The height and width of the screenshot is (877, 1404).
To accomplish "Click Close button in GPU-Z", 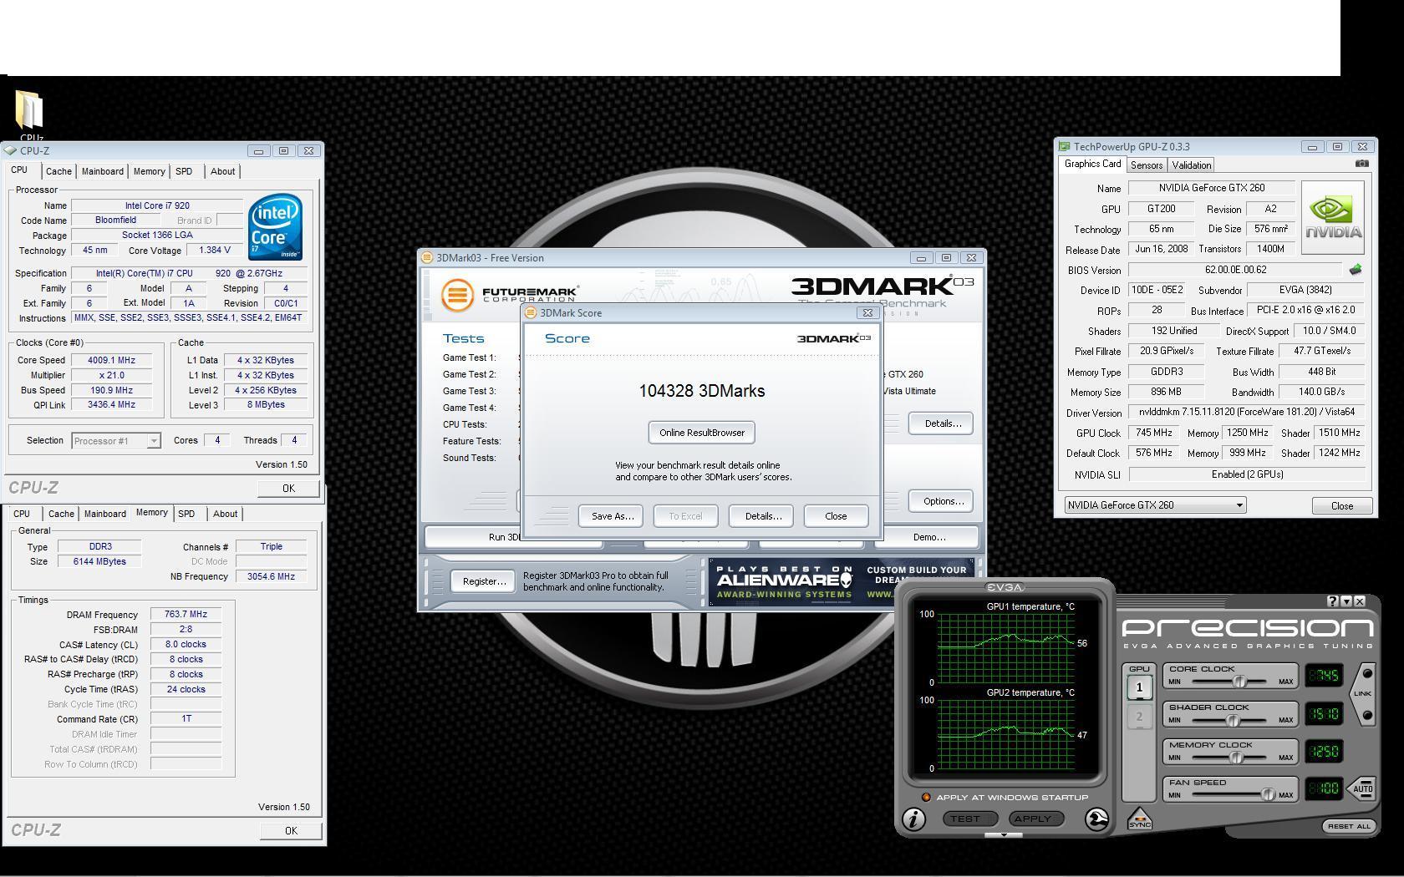I will click(x=1341, y=505).
